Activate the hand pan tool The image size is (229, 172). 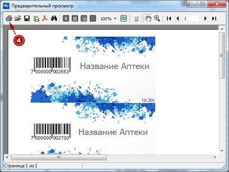click(148, 19)
